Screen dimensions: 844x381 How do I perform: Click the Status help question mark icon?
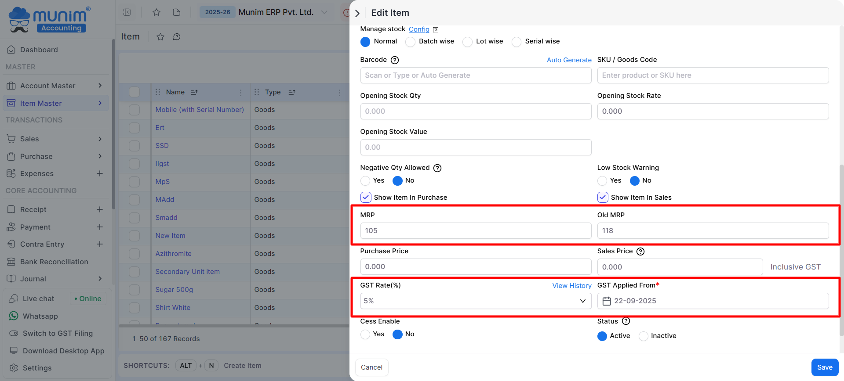point(626,321)
